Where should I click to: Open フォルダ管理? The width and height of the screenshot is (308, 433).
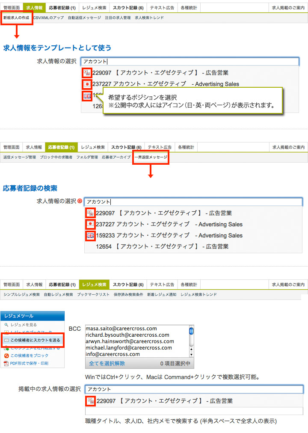[x=87, y=157]
